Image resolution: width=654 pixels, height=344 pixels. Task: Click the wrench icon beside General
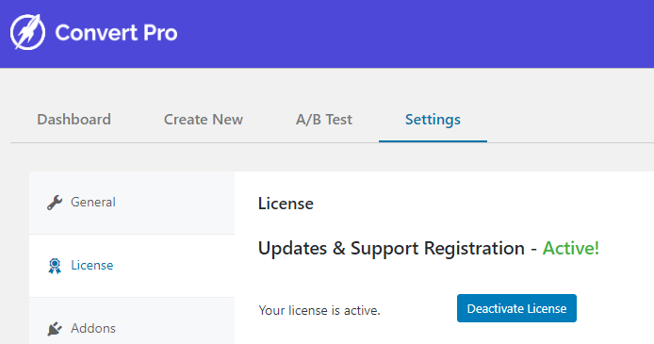pos(55,203)
